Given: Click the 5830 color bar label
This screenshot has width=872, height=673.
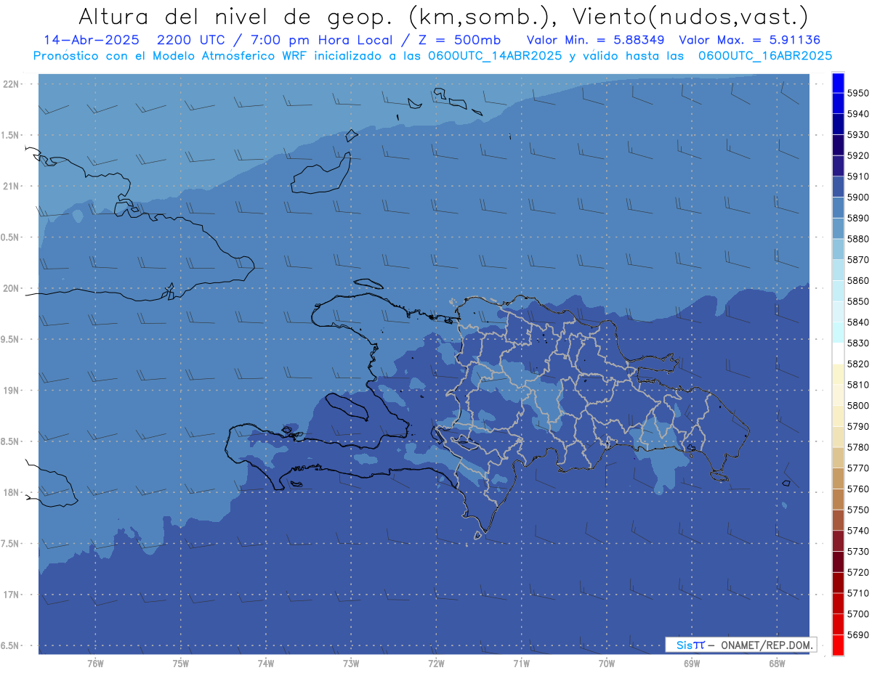Looking at the screenshot, I should (858, 343).
